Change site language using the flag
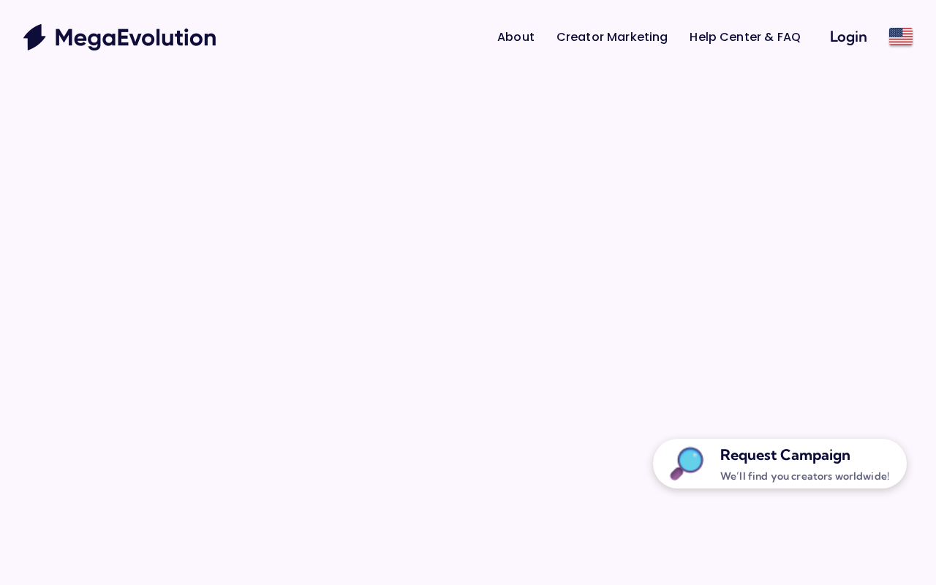 (900, 37)
